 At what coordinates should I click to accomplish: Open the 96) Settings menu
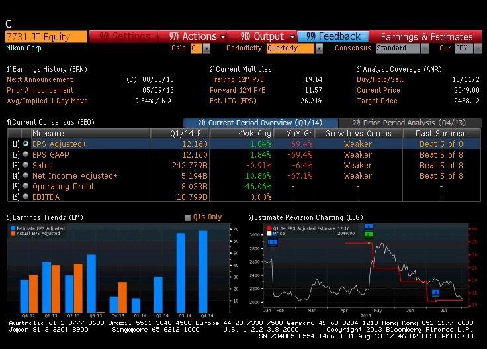(124, 36)
